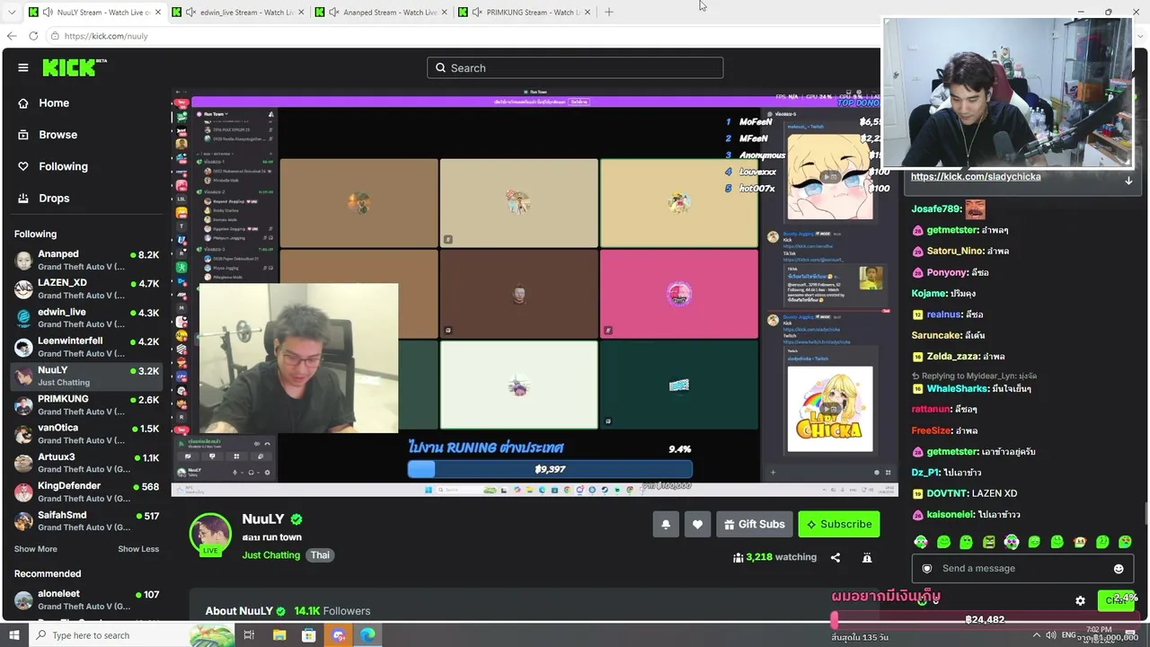Go back using the browser back arrow
Screen dimensions: 1150x647
coord(12,36)
